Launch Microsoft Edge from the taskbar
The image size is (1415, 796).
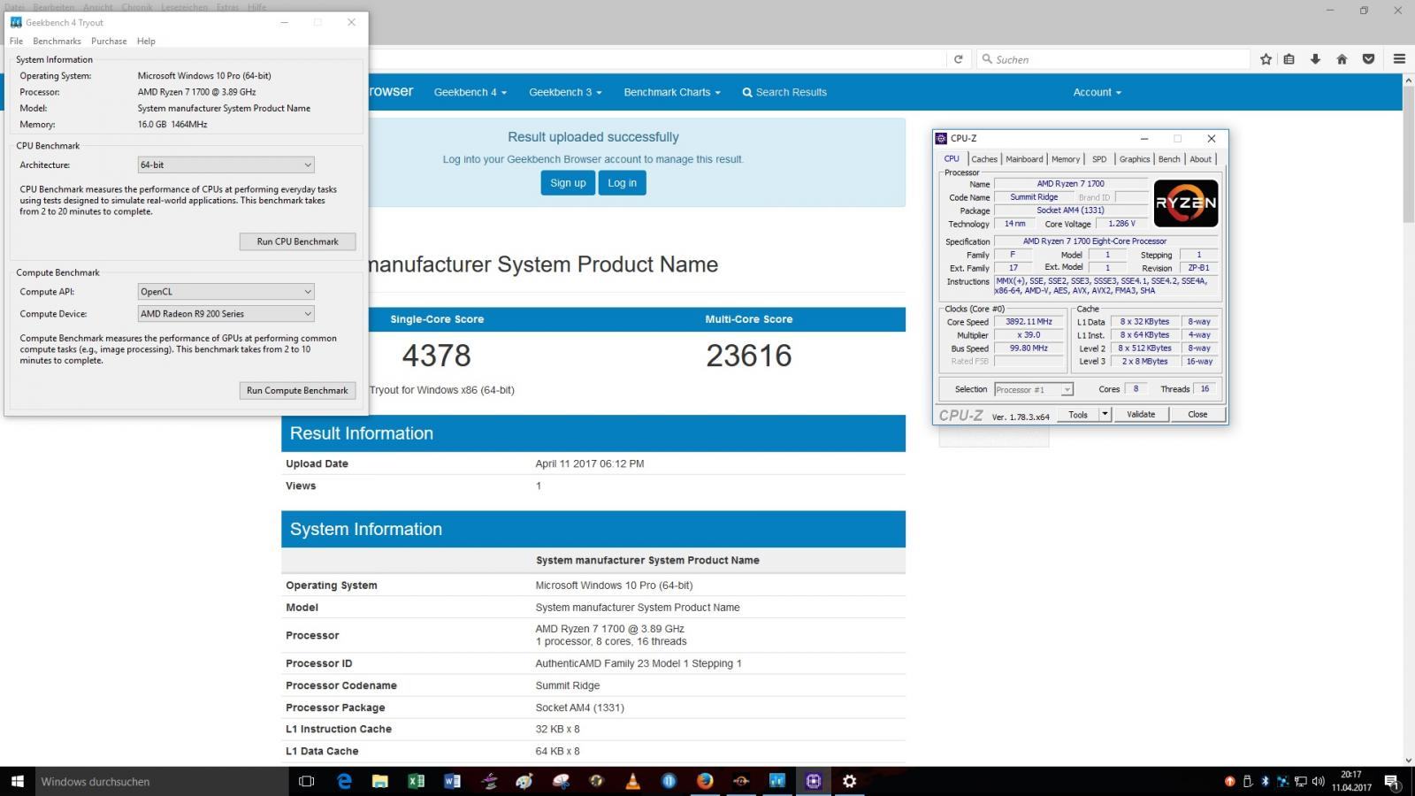pyautogui.click(x=344, y=781)
